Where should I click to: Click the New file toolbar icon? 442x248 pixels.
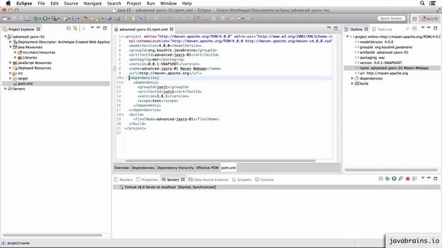pyautogui.click(x=5, y=19)
